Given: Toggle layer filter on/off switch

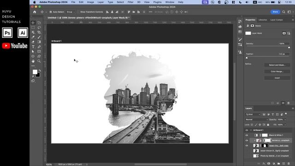Looking at the screenshot, I should (x=286, y=114).
